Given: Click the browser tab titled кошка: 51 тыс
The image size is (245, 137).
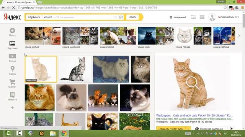Looking at the screenshot, I should (x=19, y=2).
